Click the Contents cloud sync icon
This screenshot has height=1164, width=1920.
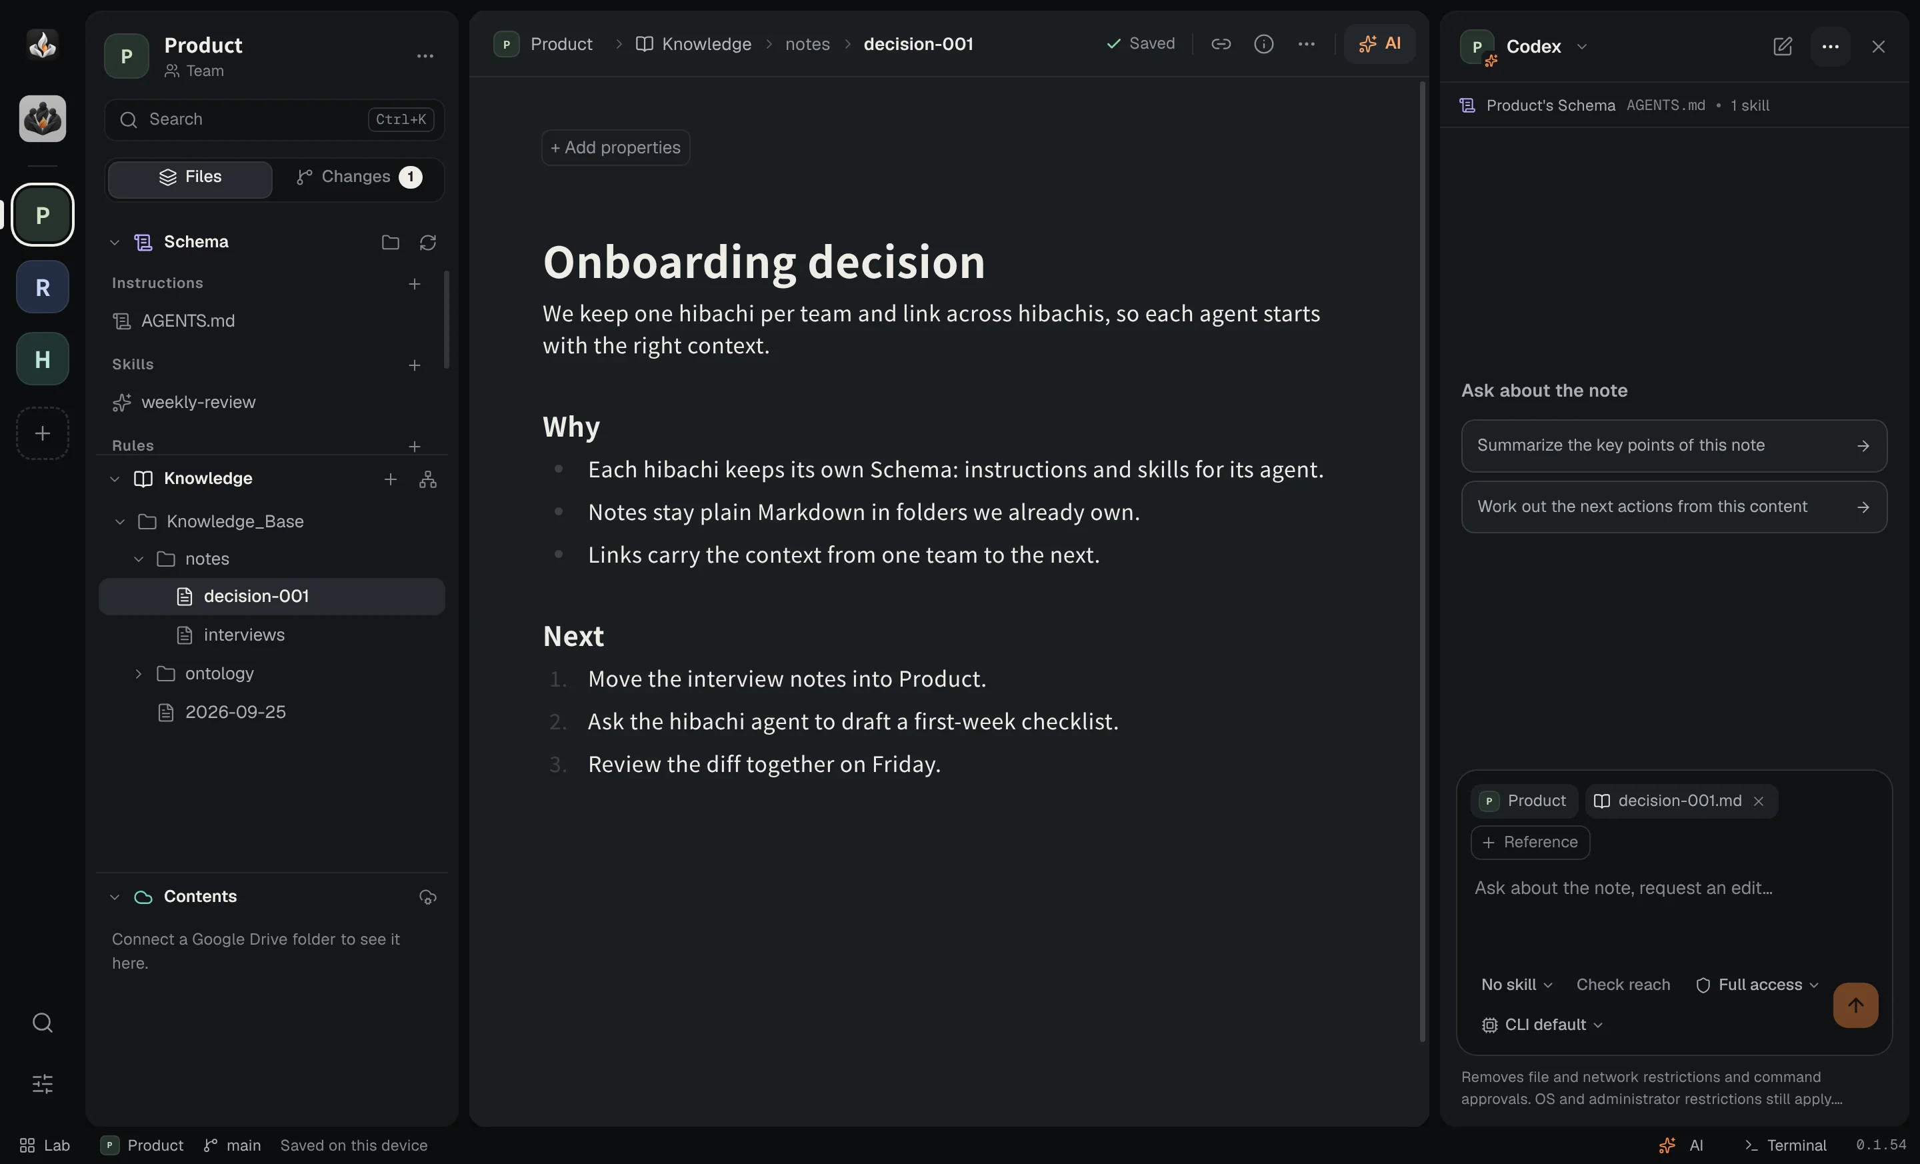(x=428, y=897)
